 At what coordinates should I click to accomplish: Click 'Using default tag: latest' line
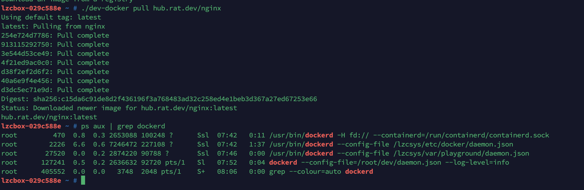click(x=51, y=17)
